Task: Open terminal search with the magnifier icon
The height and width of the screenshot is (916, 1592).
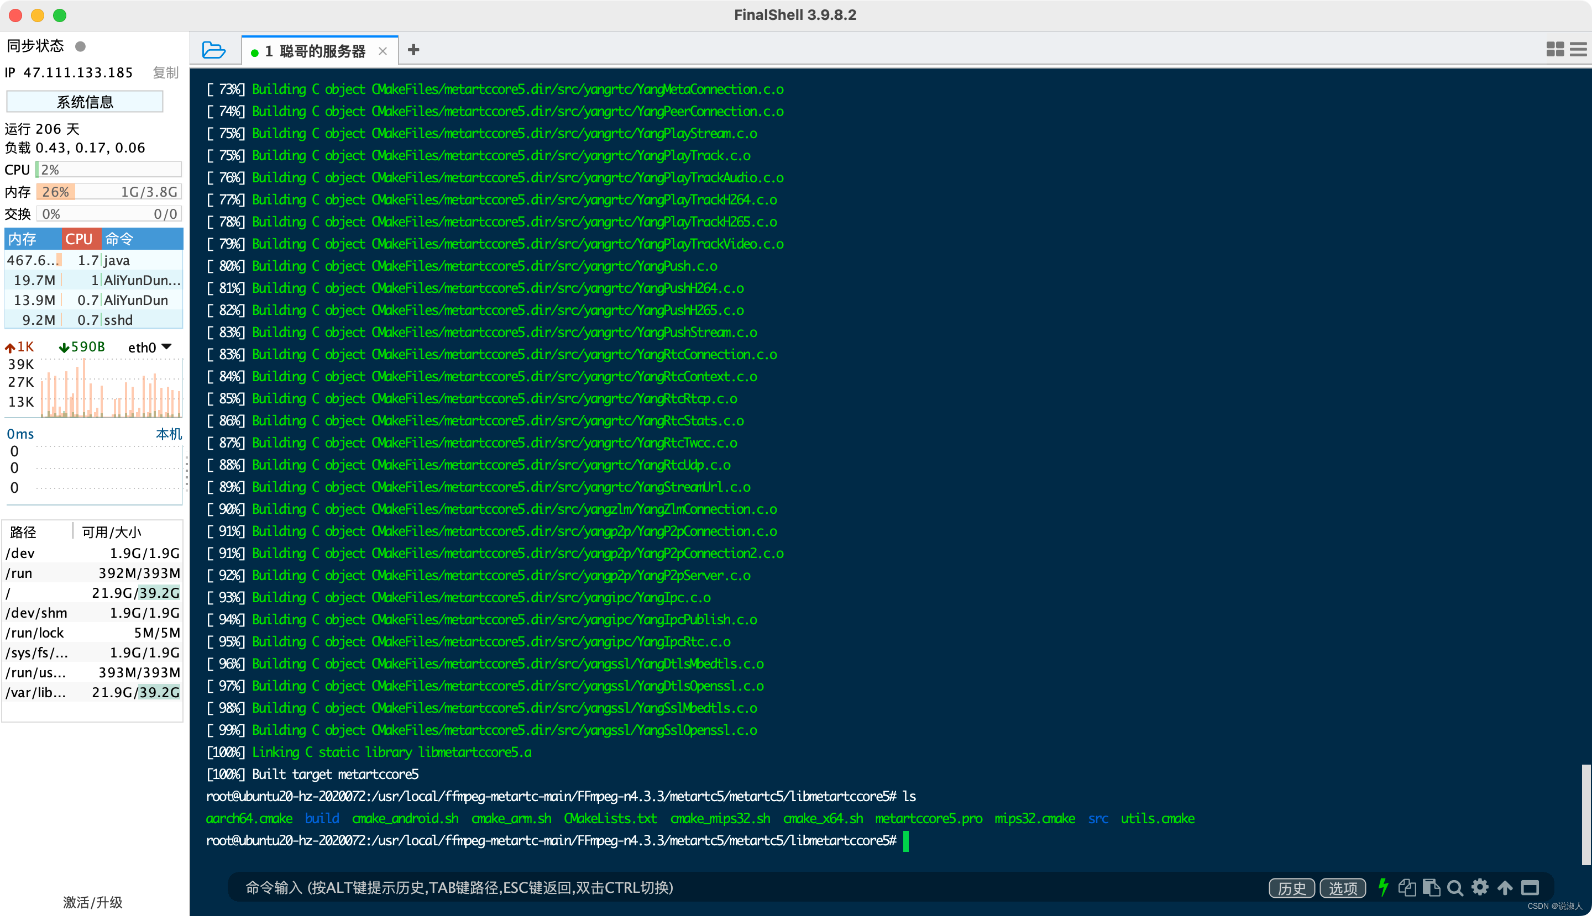Action: [x=1455, y=888]
